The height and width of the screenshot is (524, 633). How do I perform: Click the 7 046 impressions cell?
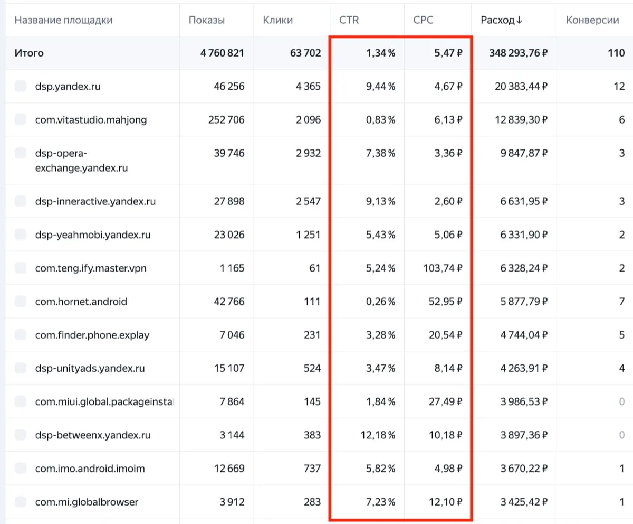pos(232,335)
